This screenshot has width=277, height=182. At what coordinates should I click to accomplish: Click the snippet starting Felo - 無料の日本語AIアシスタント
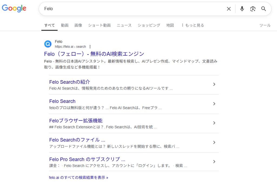click(x=131, y=64)
